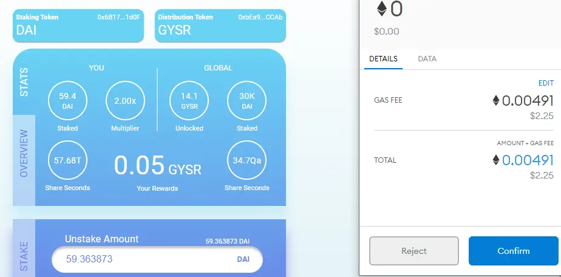Open the STATS side tab
This screenshot has width=561, height=277.
[24, 81]
